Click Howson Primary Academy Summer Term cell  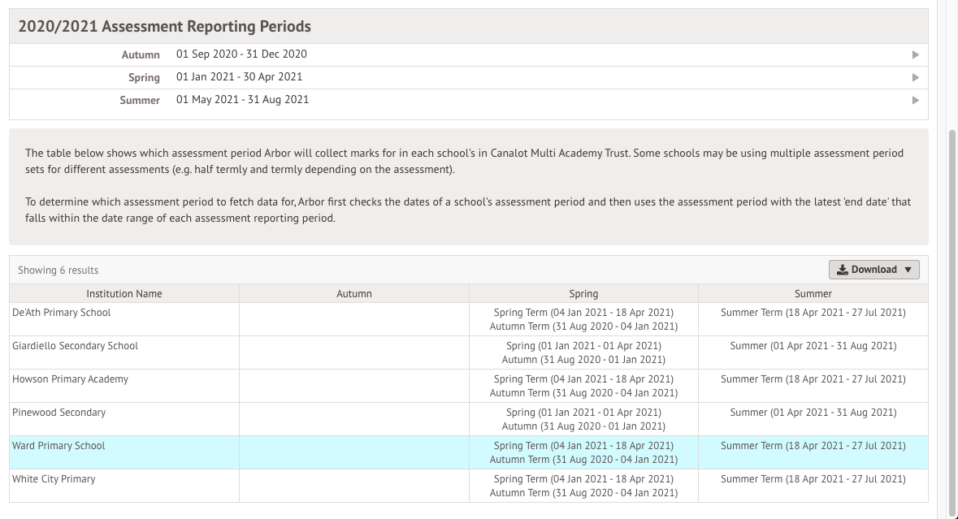coord(813,386)
